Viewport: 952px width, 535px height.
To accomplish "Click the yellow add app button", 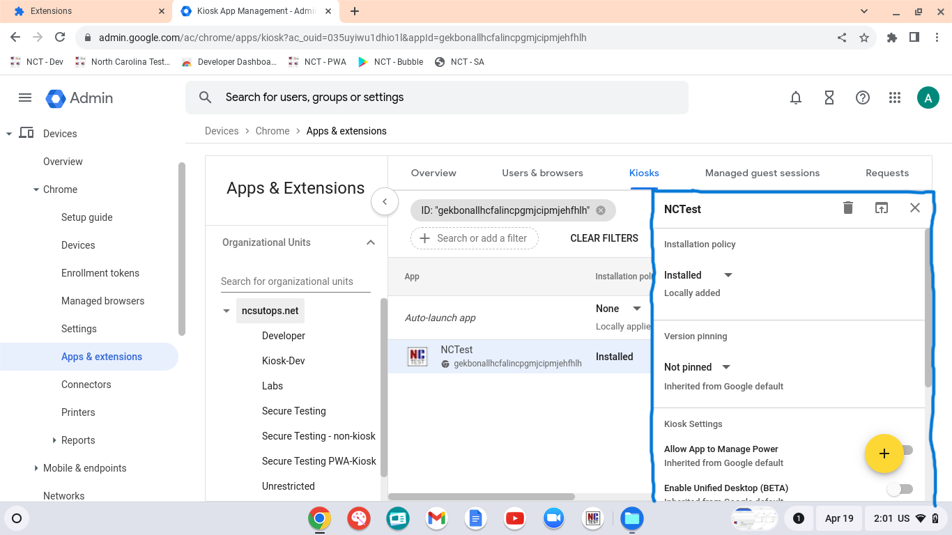I will (884, 453).
